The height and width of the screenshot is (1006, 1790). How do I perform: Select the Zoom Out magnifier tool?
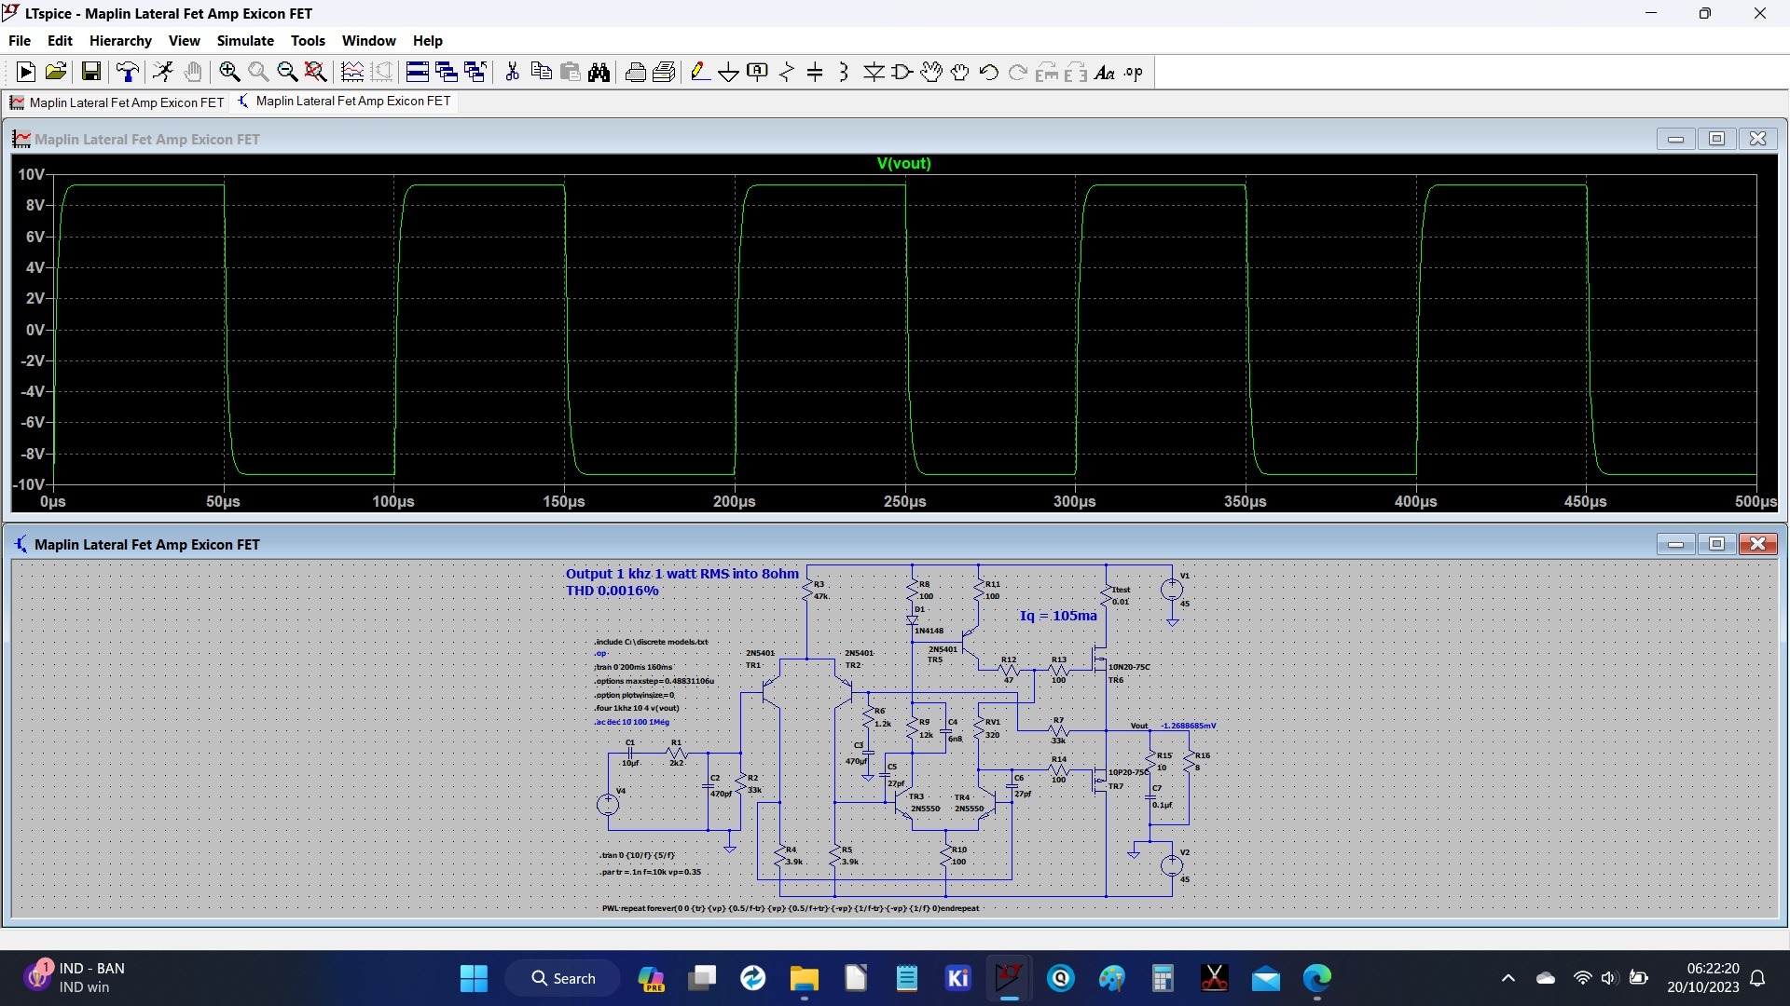click(287, 72)
